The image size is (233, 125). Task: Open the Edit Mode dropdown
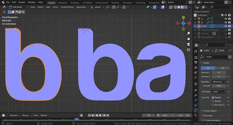point(18,7)
